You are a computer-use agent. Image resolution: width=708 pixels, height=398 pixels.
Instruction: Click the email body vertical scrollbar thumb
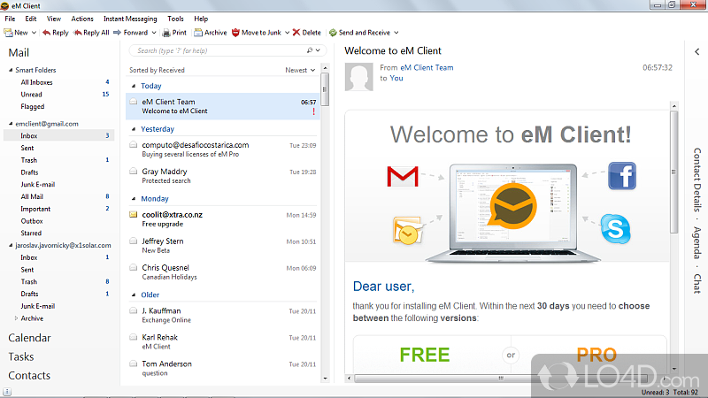tap(673, 172)
